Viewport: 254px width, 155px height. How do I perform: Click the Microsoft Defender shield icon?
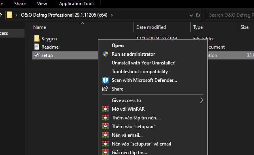tap(105, 80)
